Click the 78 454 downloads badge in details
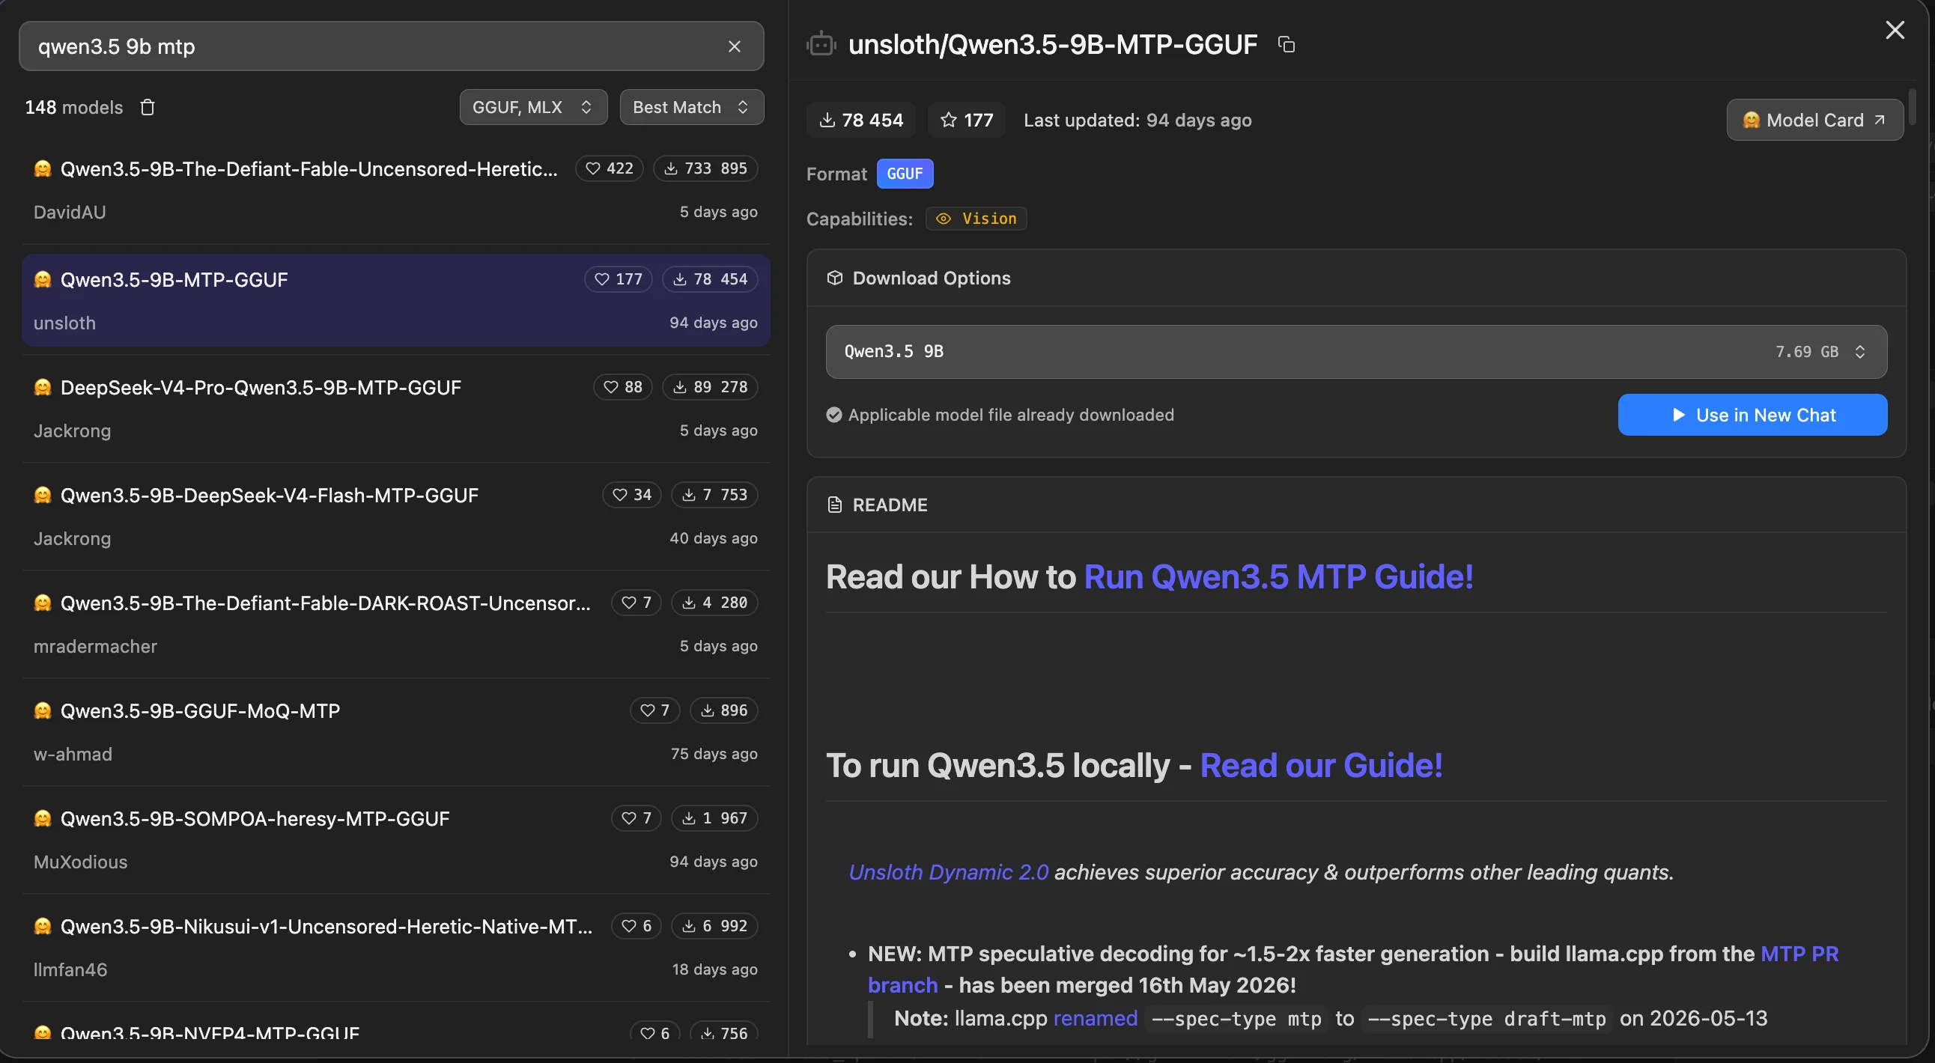The image size is (1935, 1063). click(x=861, y=120)
